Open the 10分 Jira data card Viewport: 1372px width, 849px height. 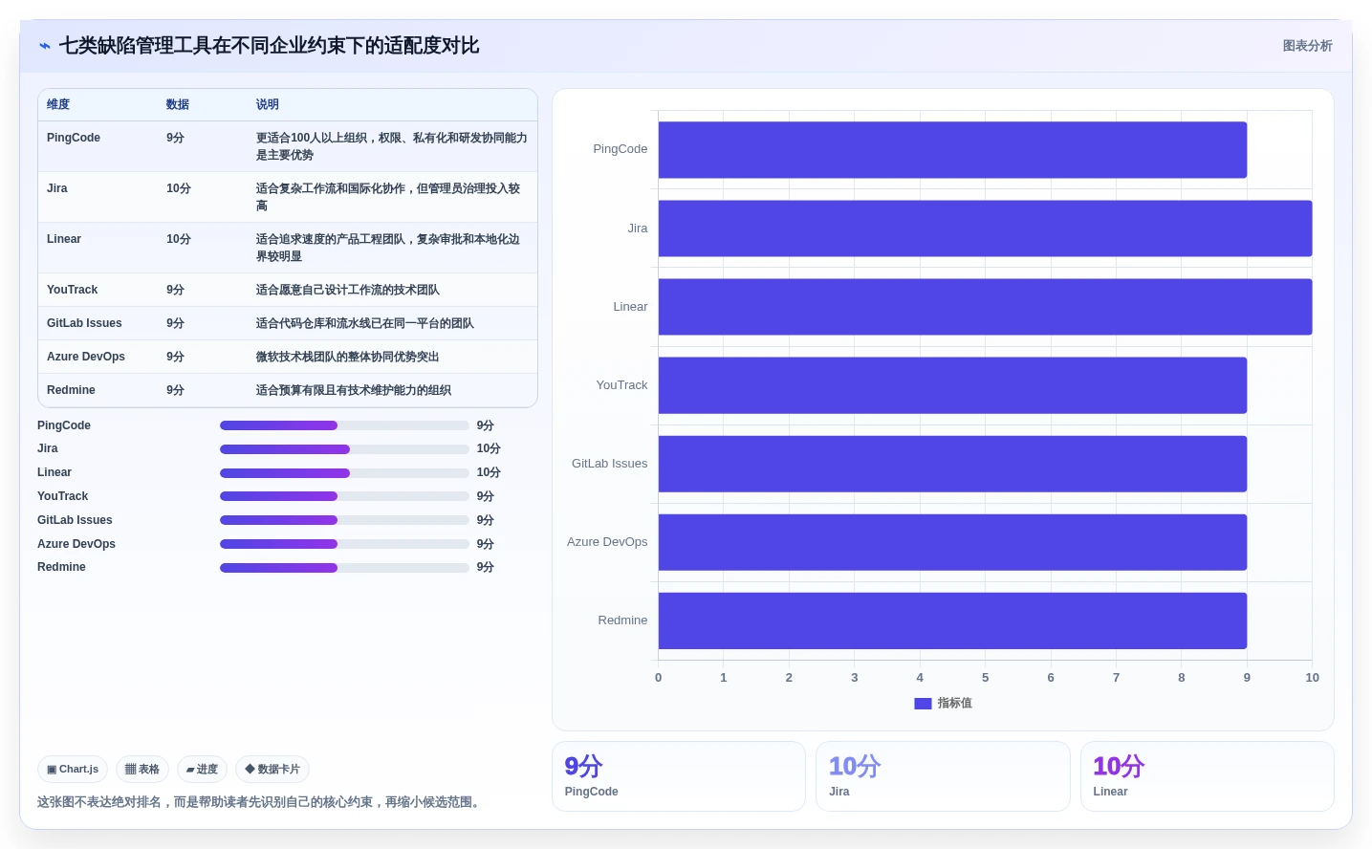(943, 776)
